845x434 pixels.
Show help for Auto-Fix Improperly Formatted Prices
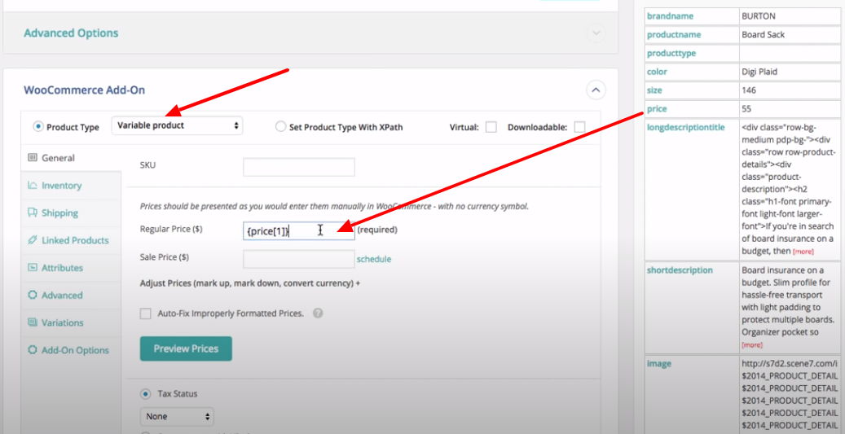point(318,313)
